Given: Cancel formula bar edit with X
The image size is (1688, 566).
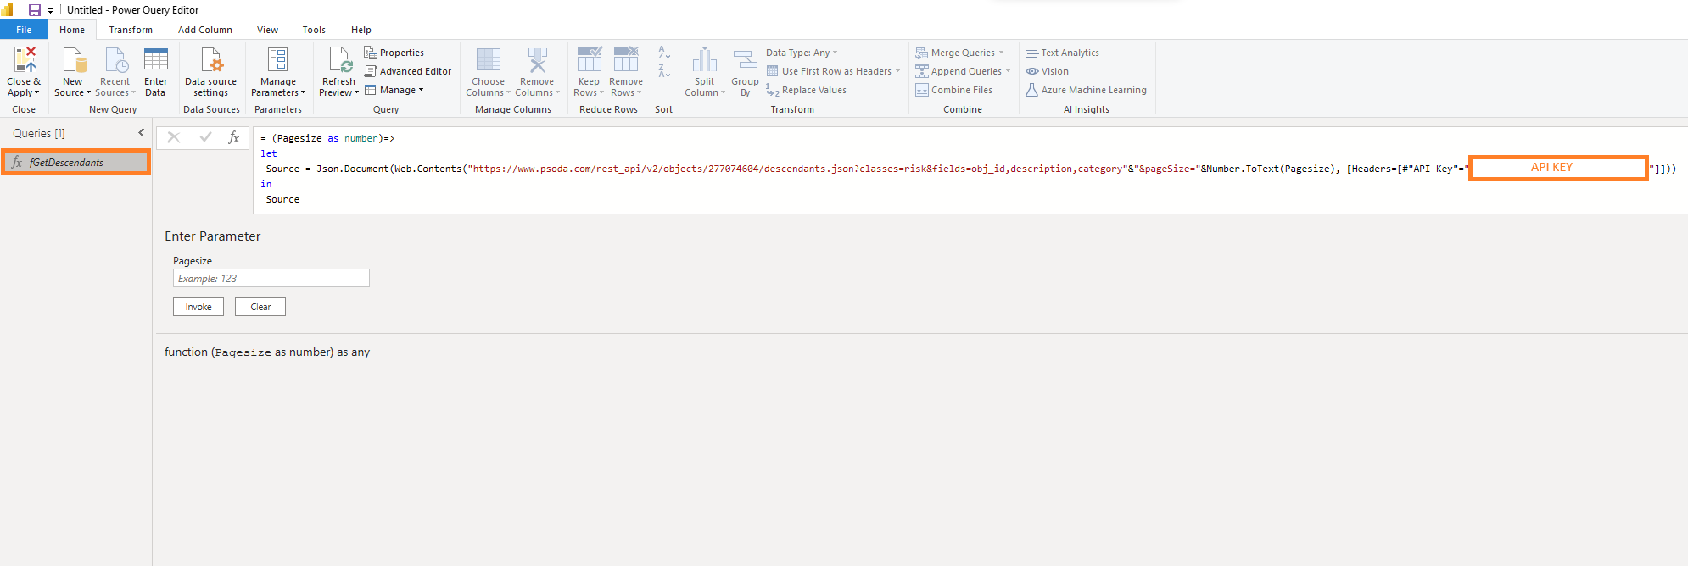Looking at the screenshot, I should point(174,137).
